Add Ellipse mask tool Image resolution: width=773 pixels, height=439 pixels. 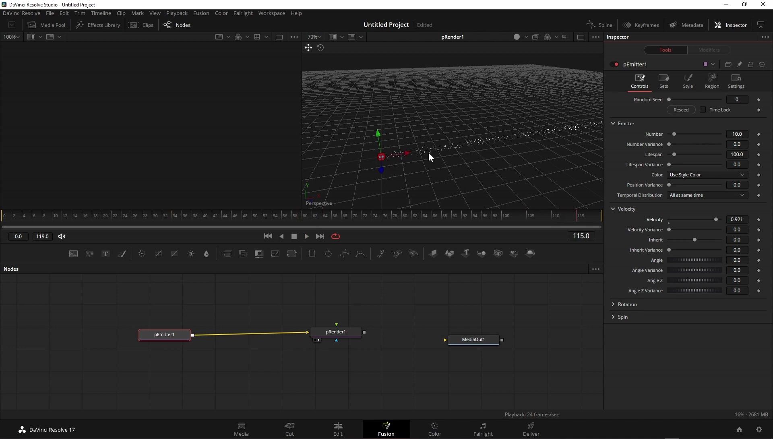[328, 254]
